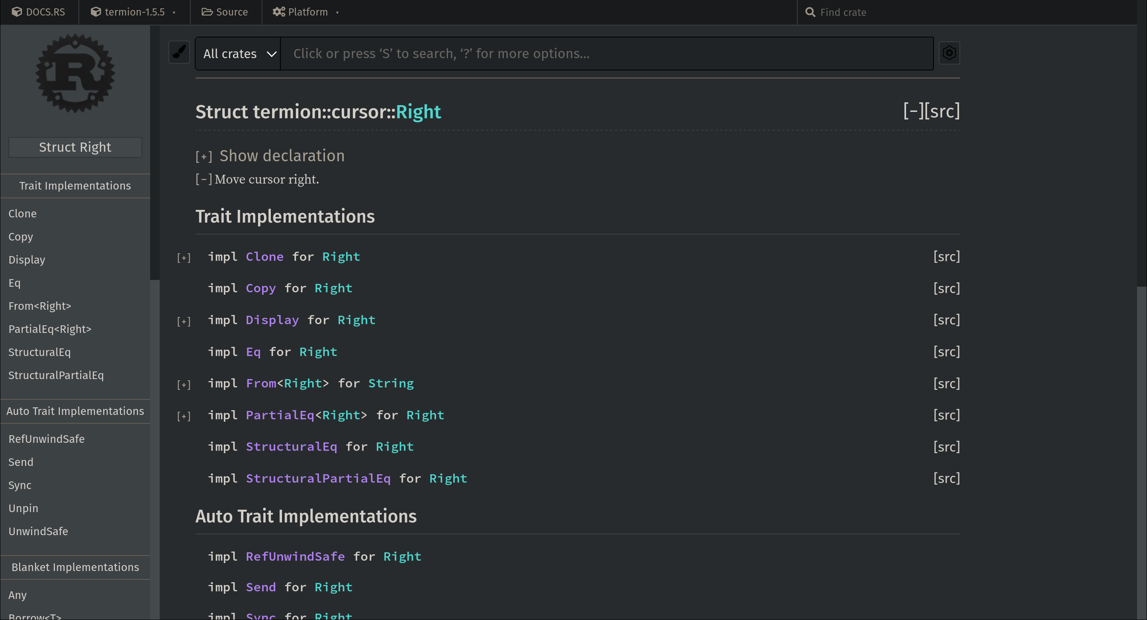Screen dimensions: 1147x620
Task: Click RefUnwindSafe trait in auto impls
Action: click(x=295, y=556)
